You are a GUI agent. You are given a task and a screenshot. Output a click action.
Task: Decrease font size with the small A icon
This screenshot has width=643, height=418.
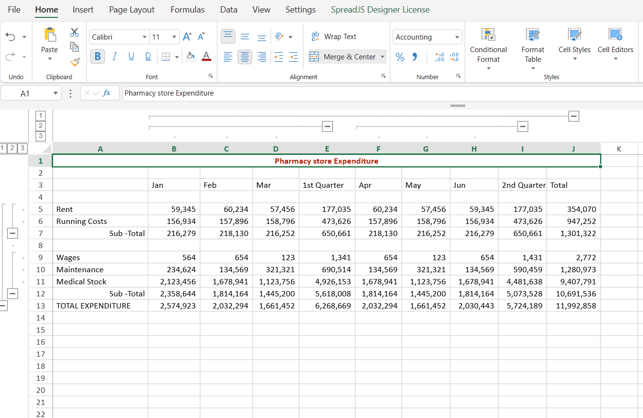(x=201, y=37)
